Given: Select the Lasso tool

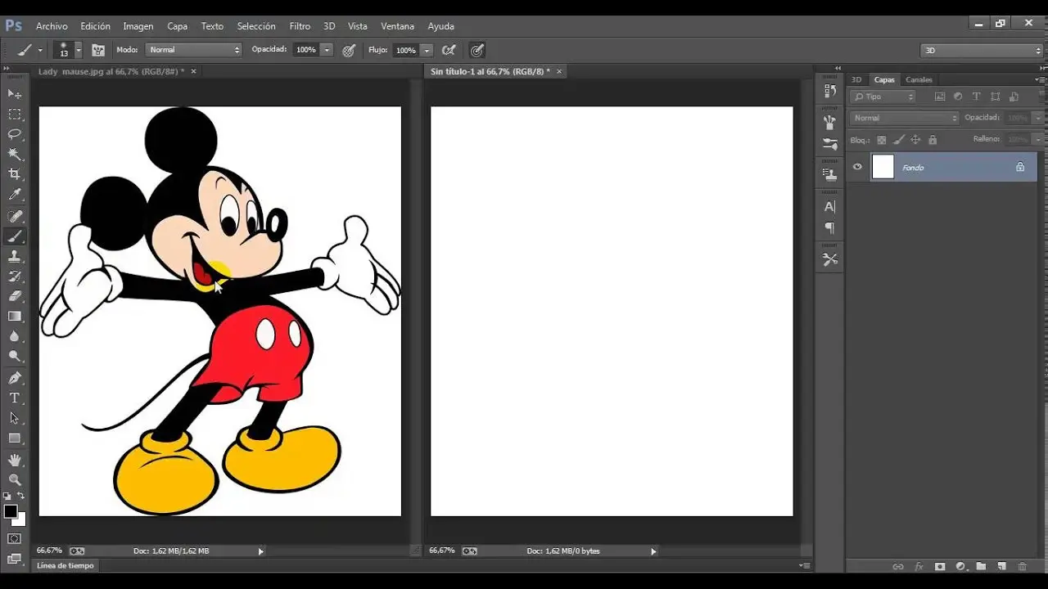Looking at the screenshot, I should click(x=15, y=134).
